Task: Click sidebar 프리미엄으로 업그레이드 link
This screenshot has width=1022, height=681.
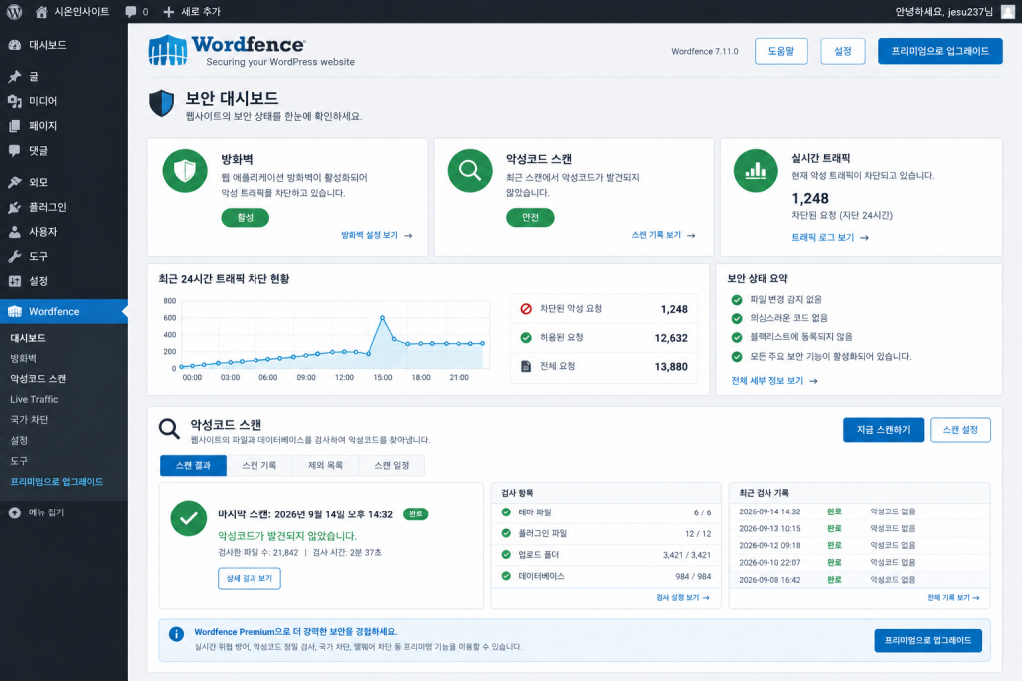Action: 57,482
